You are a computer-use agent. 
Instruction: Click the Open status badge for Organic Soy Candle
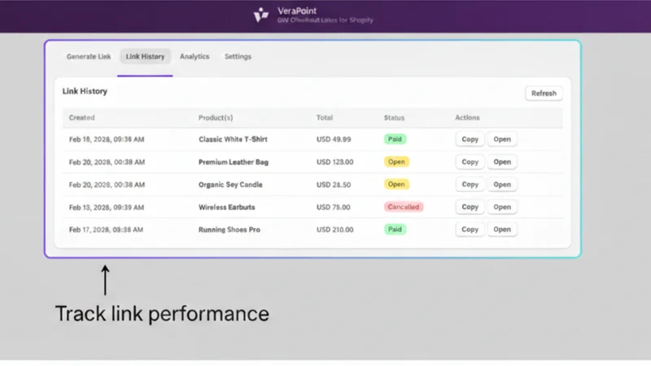click(x=396, y=184)
